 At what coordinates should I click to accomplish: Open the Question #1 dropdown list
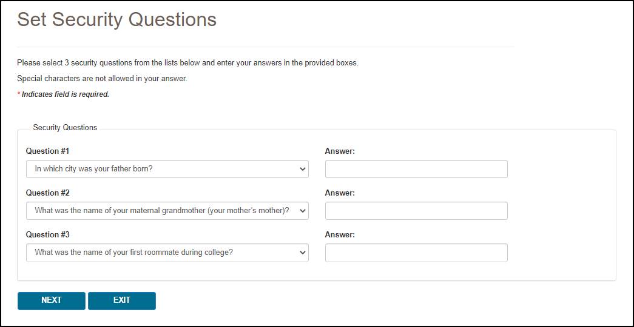pos(167,169)
